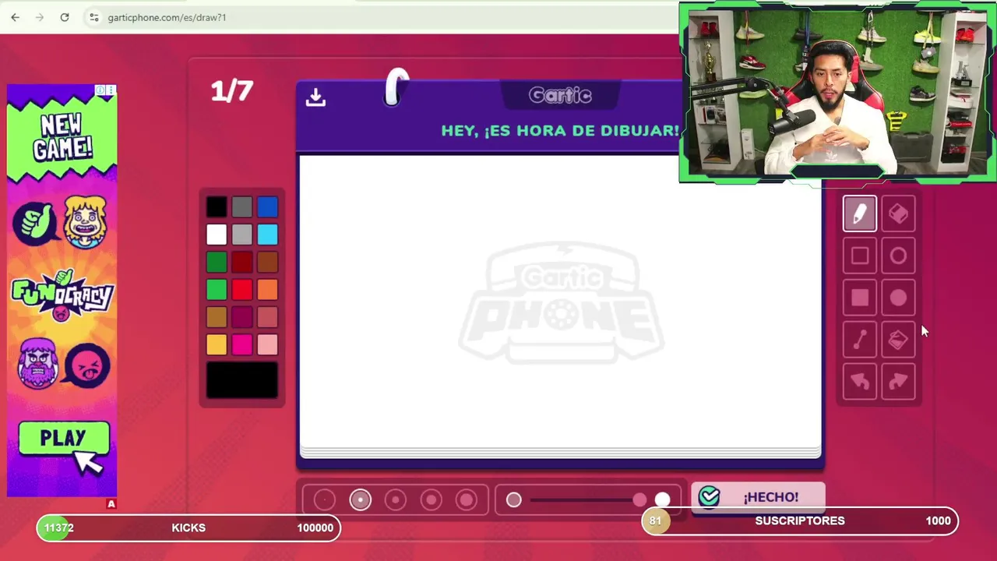The height and width of the screenshot is (561, 997).
Task: Pick the hot pink color swatch
Action: [242, 344]
